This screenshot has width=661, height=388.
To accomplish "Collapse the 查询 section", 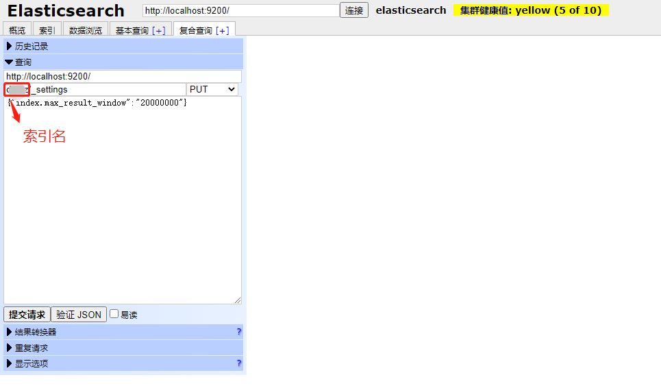I will 123,62.
